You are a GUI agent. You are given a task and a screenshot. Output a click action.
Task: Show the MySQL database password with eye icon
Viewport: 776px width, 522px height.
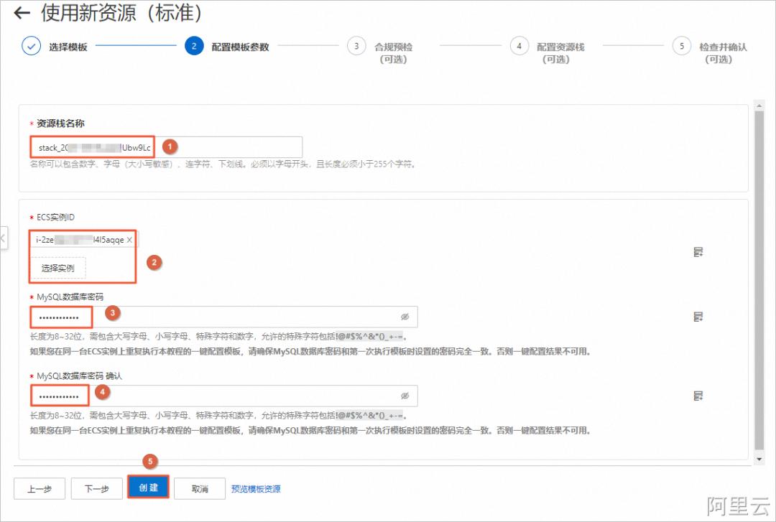tap(404, 316)
